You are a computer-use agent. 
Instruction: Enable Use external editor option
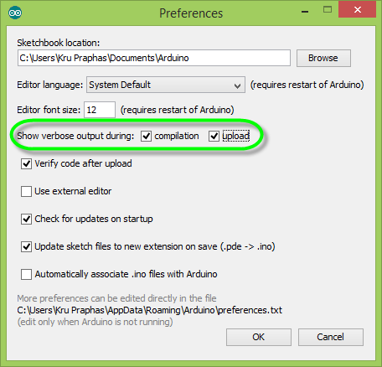[x=26, y=191]
